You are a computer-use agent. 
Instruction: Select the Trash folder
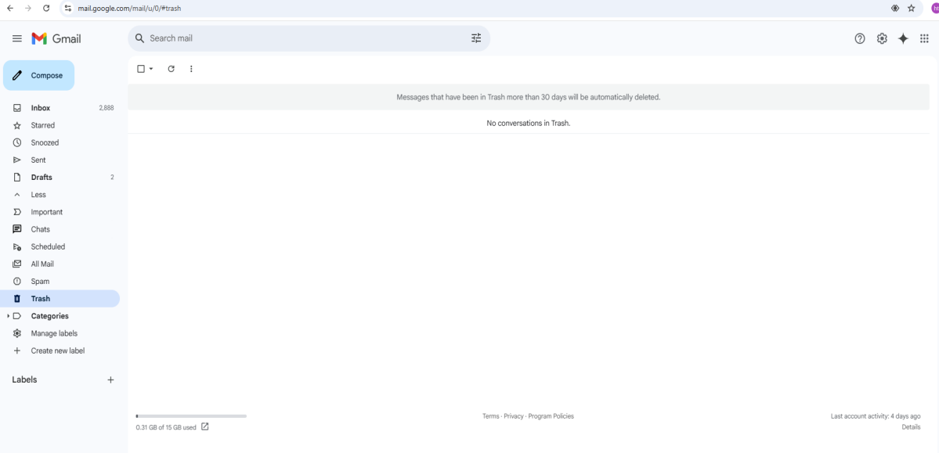point(60,299)
